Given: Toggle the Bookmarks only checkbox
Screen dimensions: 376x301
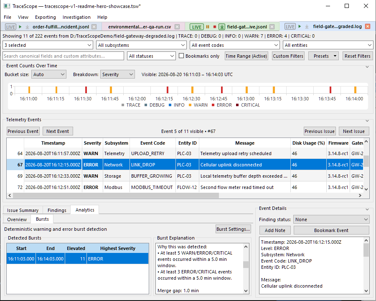Looking at the screenshot, I should [x=182, y=56].
